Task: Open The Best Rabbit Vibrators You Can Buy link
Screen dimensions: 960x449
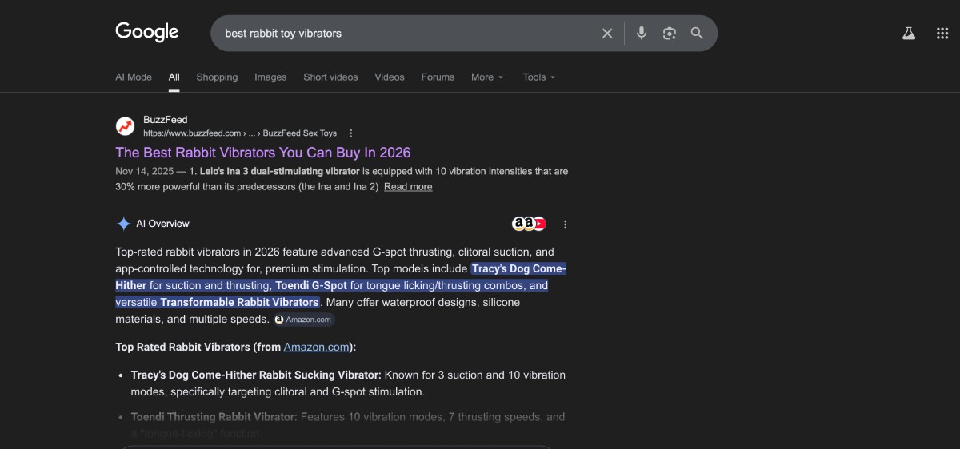Action: [263, 153]
